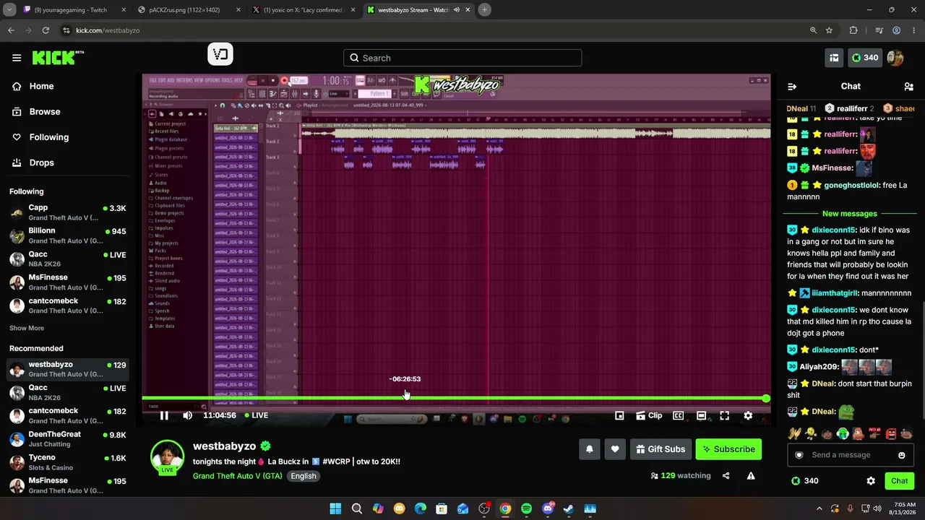Image resolution: width=925 pixels, height=520 pixels.
Task: Click the New messages divider in chat
Action: coord(850,214)
